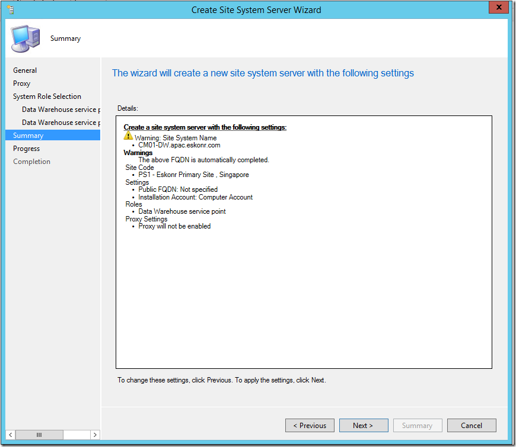Click the Previous button
Image resolution: width=516 pixels, height=447 pixels.
[x=310, y=425]
